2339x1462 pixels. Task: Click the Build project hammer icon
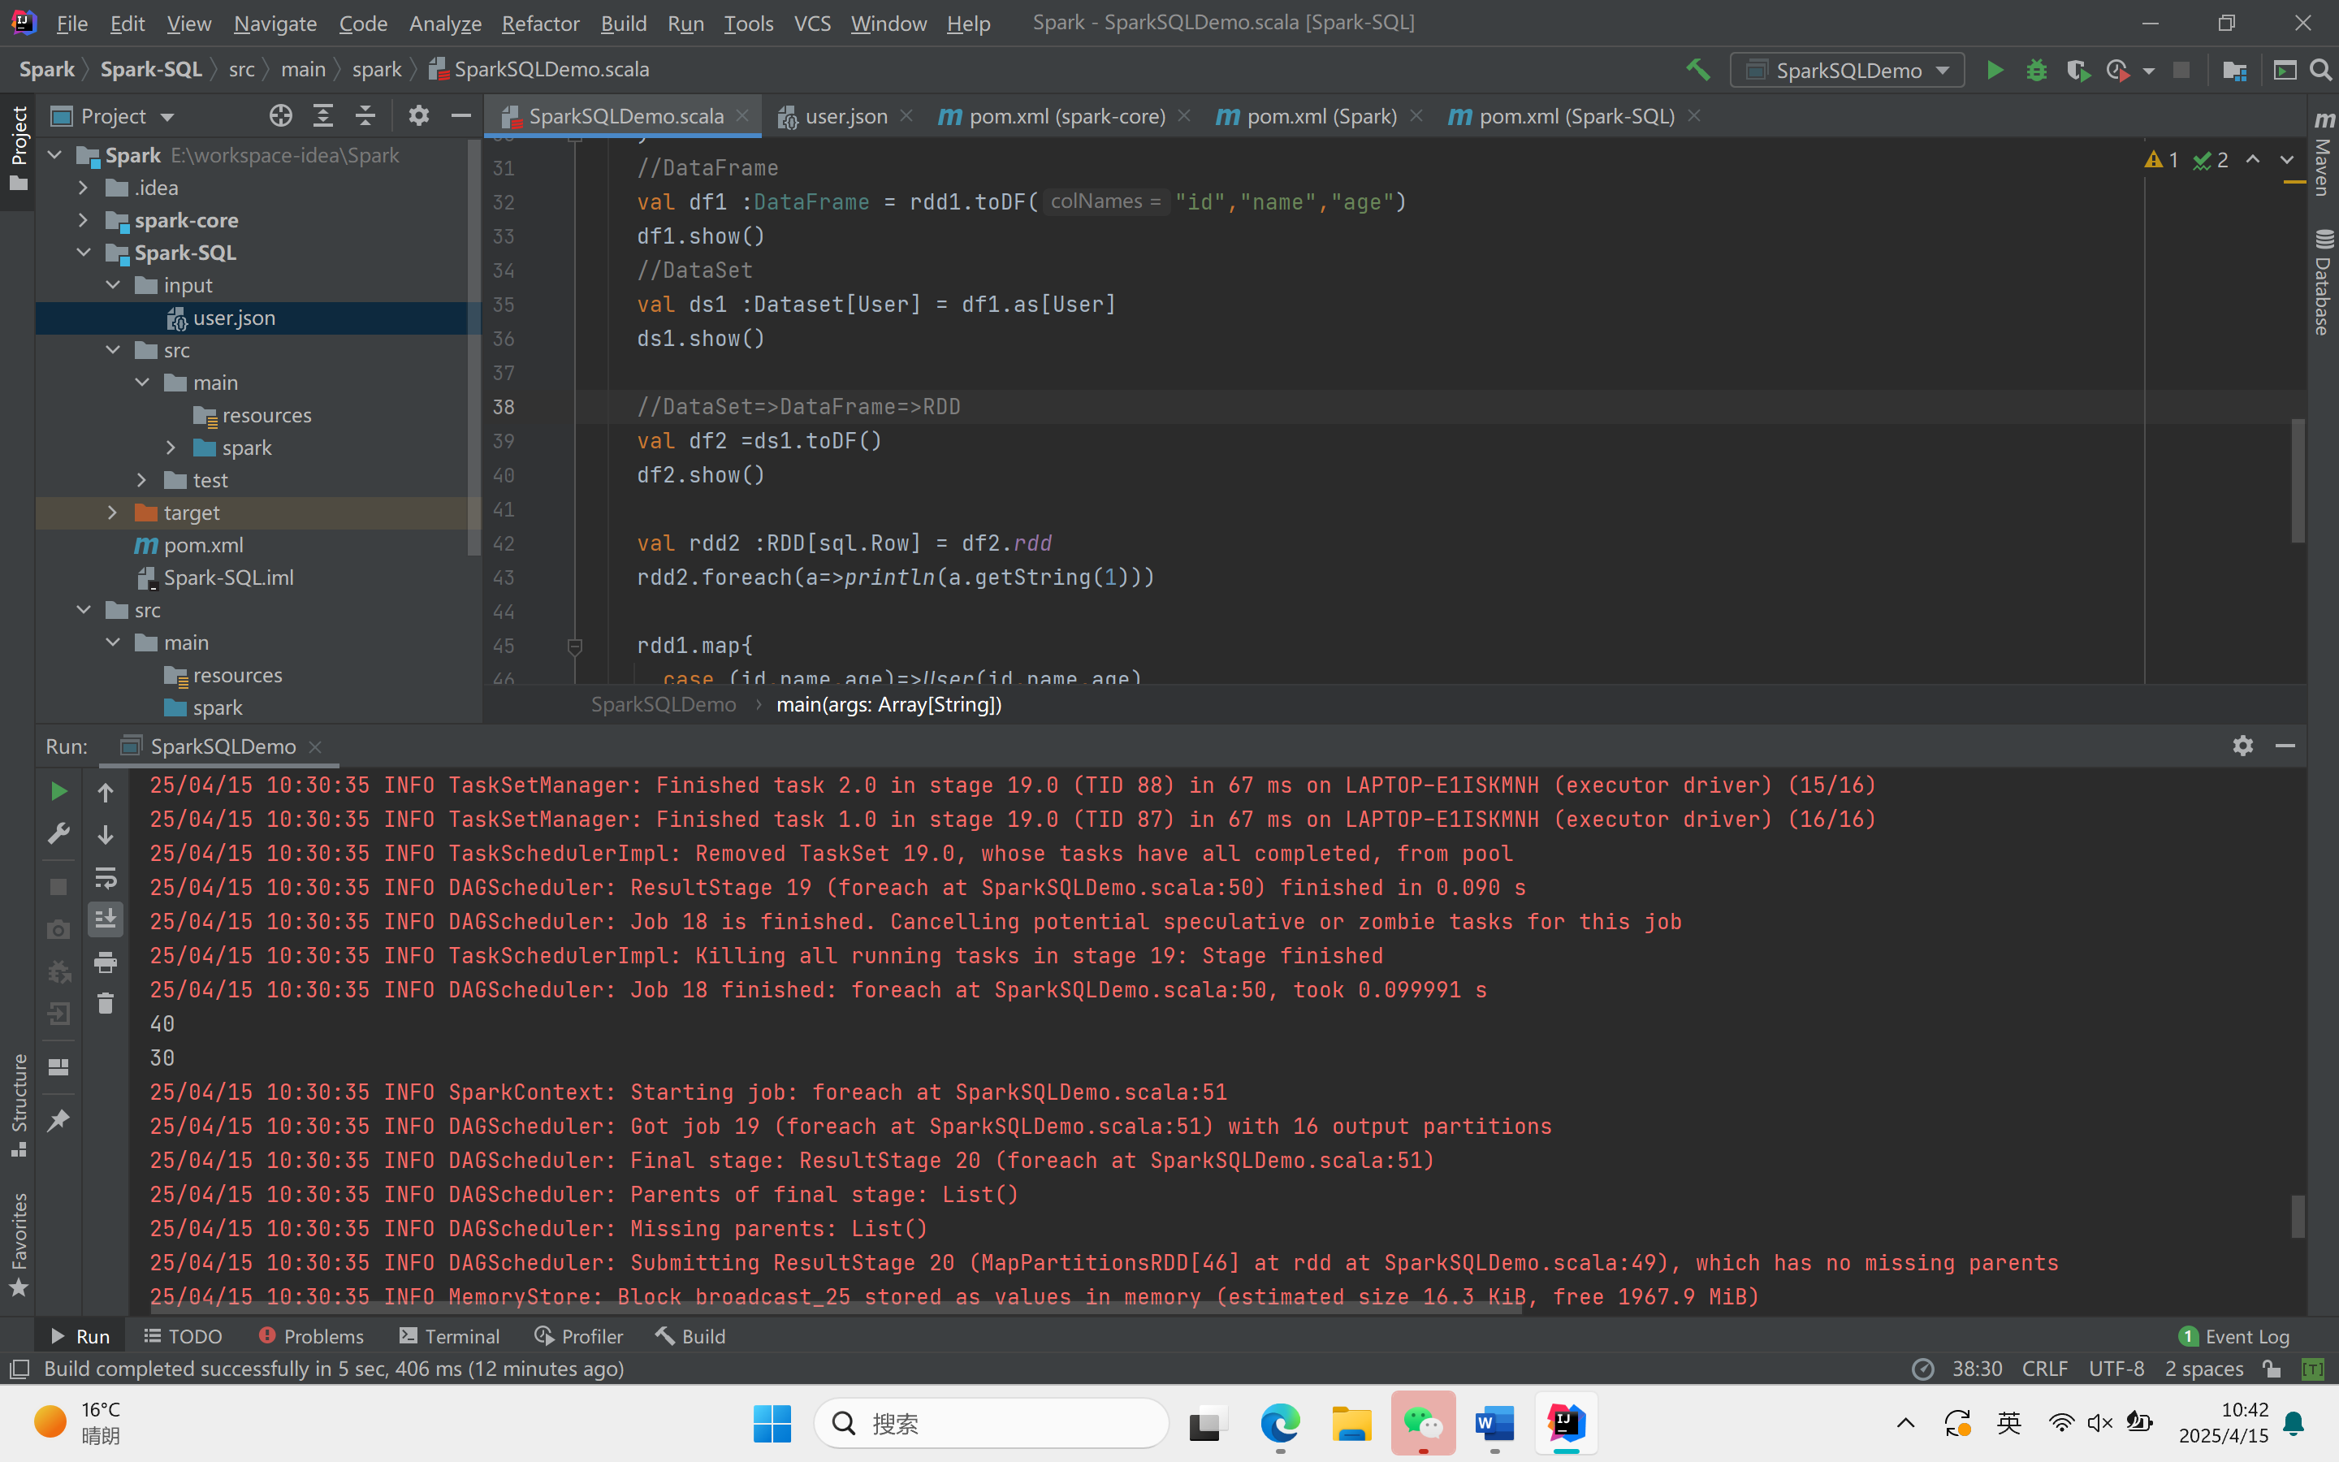pyautogui.click(x=1697, y=70)
